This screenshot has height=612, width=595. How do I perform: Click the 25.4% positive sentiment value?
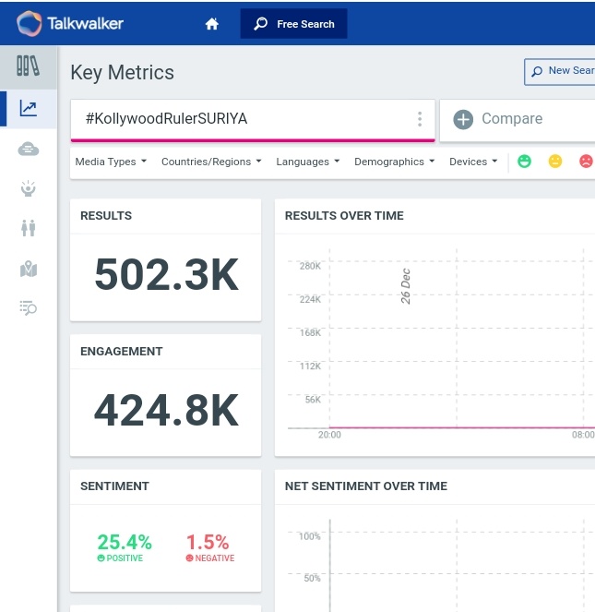(x=125, y=542)
